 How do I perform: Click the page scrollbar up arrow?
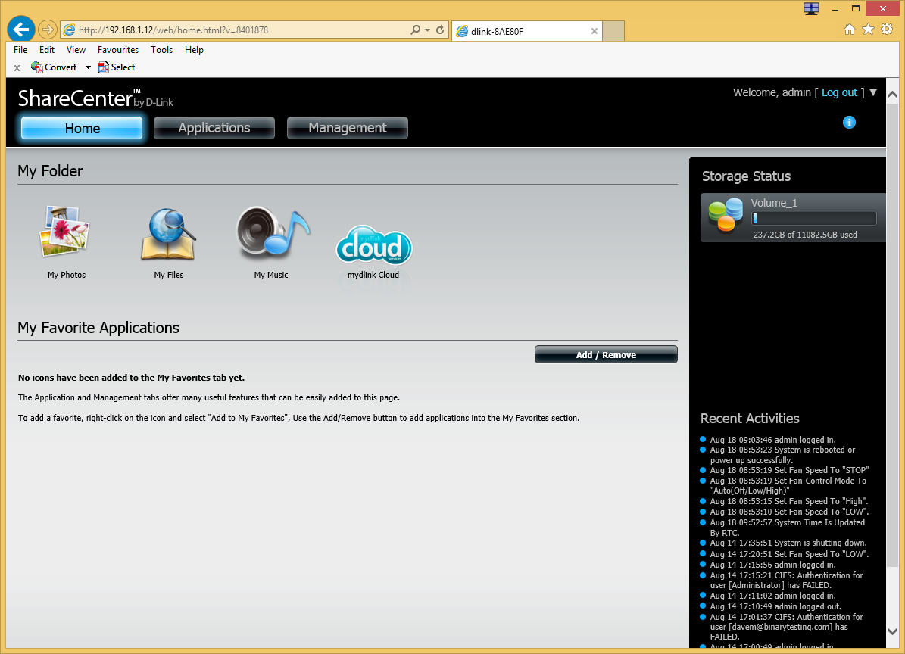[x=892, y=94]
